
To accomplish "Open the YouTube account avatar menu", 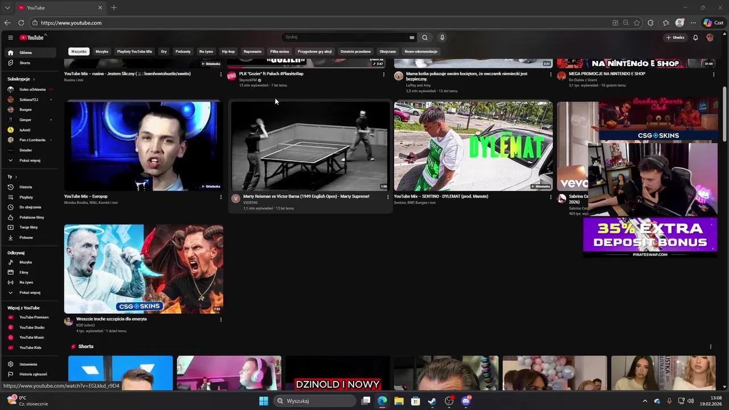I will (x=710, y=38).
